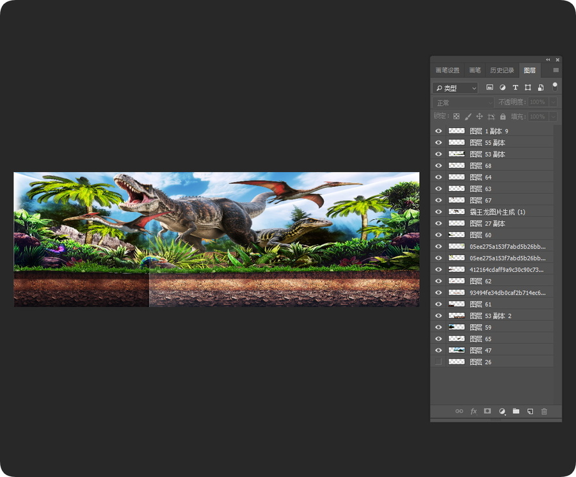Lock image pixels brush icon
Viewport: 576px width, 477px height.
tap(468, 116)
